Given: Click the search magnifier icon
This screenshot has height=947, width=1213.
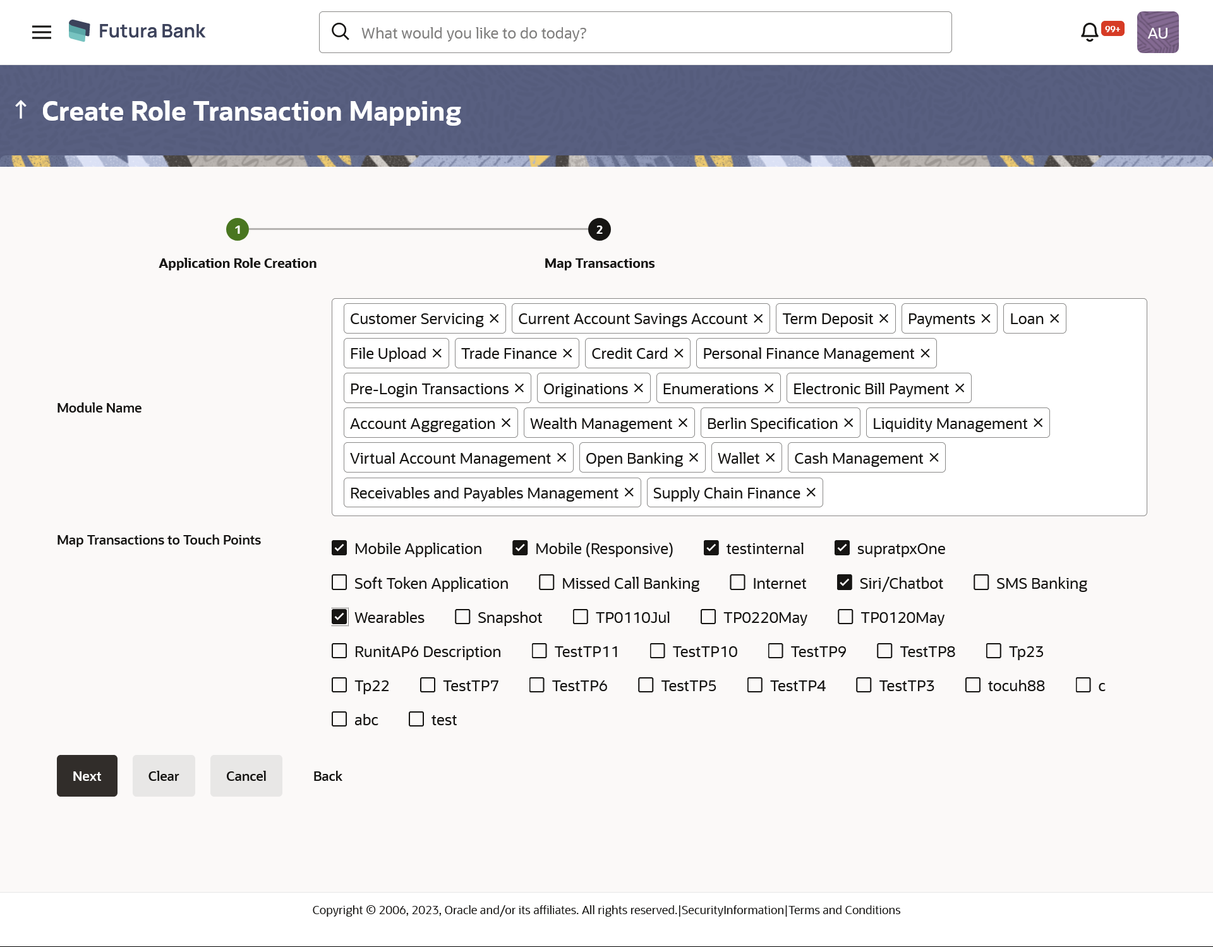Looking at the screenshot, I should click(341, 32).
